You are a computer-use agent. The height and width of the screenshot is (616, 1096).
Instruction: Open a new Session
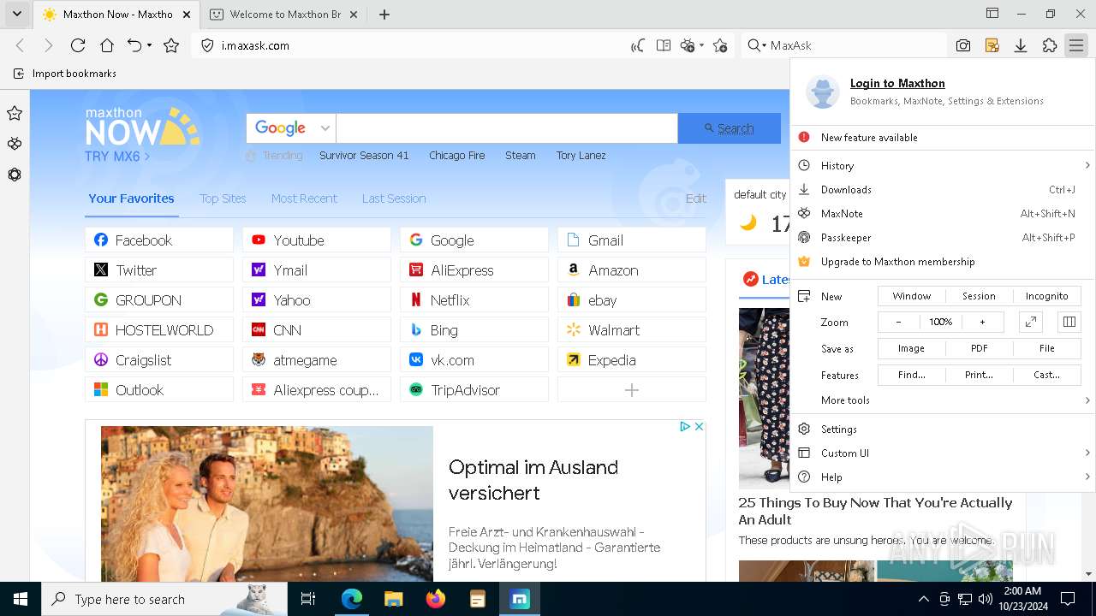pos(979,296)
